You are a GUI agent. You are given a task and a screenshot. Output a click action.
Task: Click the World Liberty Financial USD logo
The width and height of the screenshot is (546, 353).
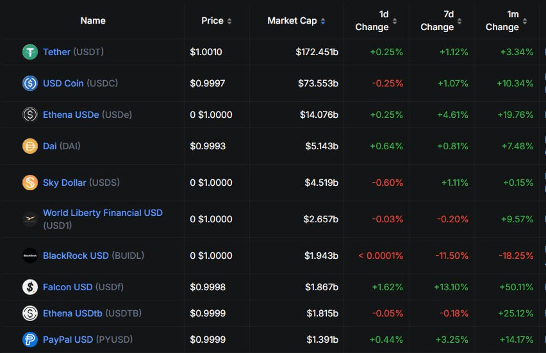tap(30, 219)
